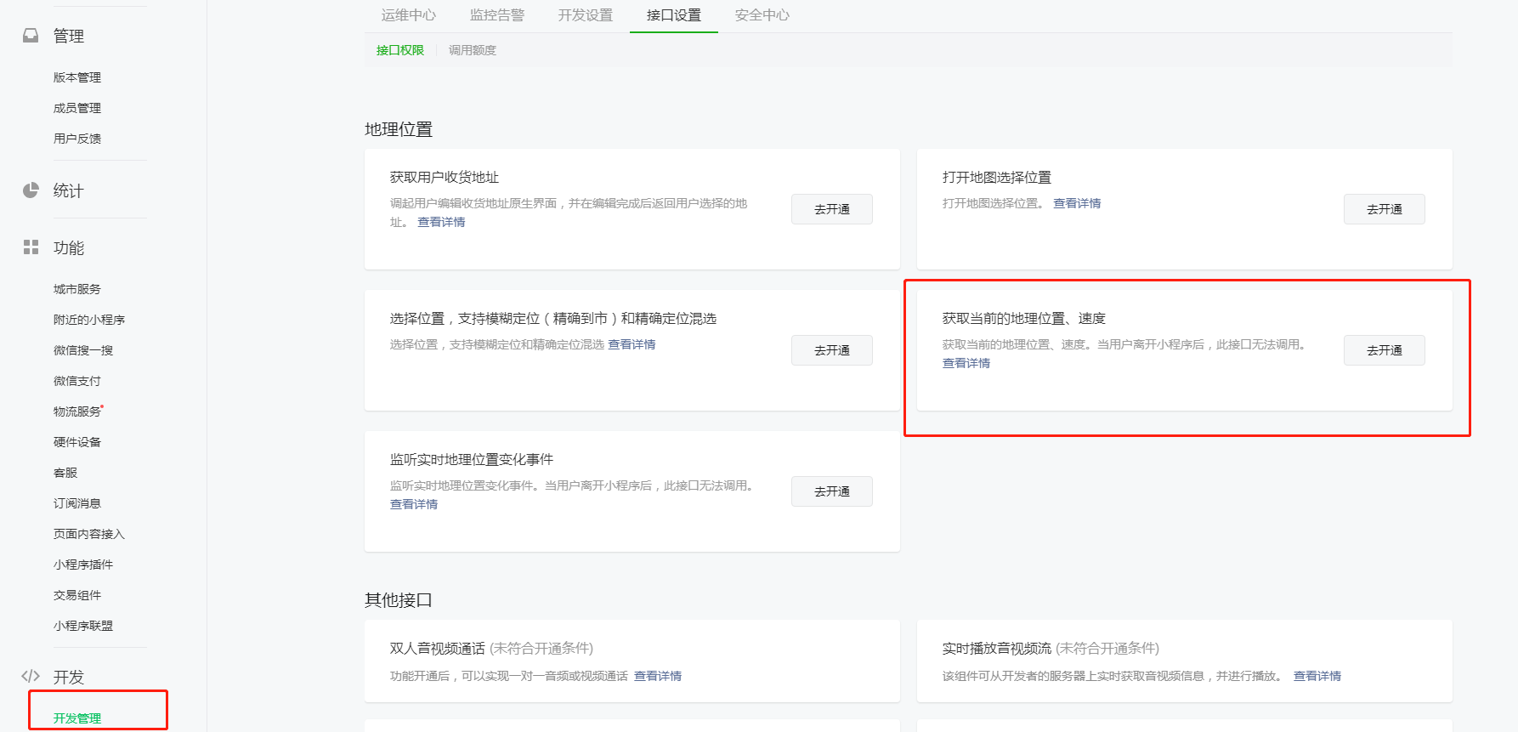The width and height of the screenshot is (1518, 732).
Task: Open 查看详情 link for 选择位置 模糊定位
Action: 632,344
